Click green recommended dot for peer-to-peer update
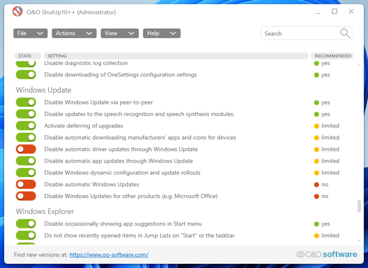The width and height of the screenshot is (368, 268). pos(316,103)
